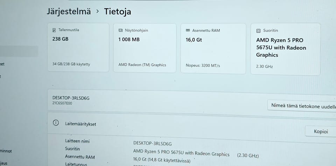Click the Tietoja page heading
The image size is (336, 166).
pos(118,12)
